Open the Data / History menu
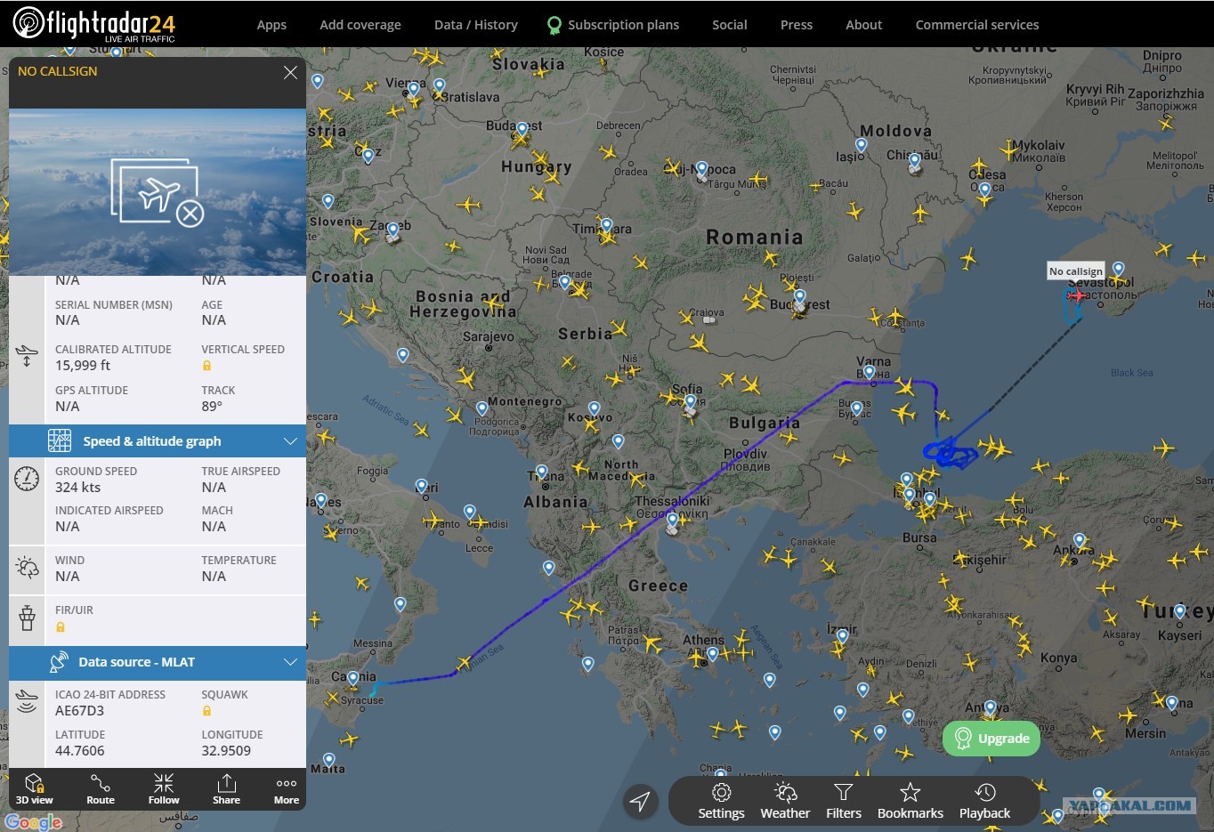The width and height of the screenshot is (1214, 832). click(x=476, y=25)
